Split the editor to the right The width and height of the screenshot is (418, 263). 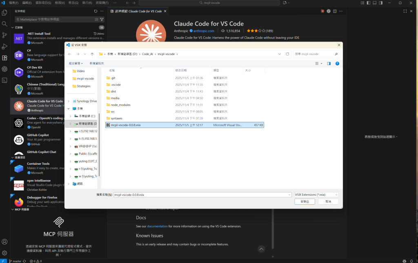[335, 11]
